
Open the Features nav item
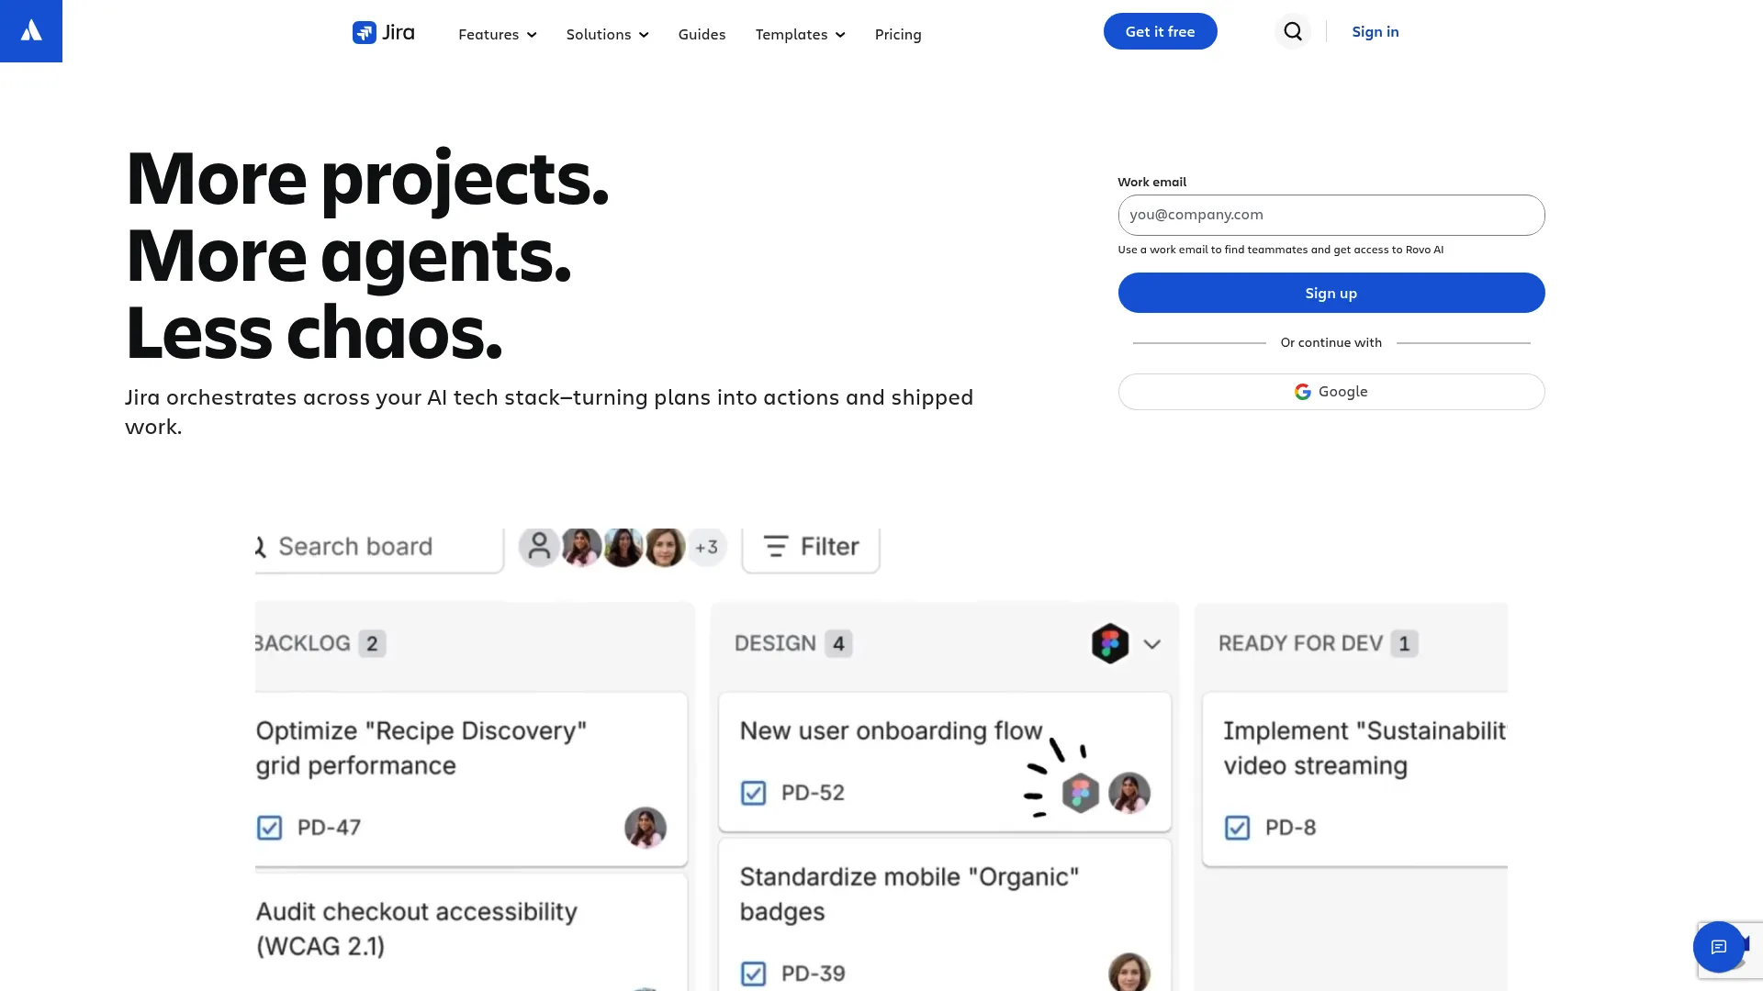tap(498, 34)
